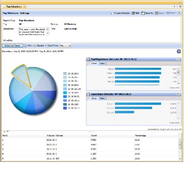Click the 1330.0 signature bar

tap(138, 69)
